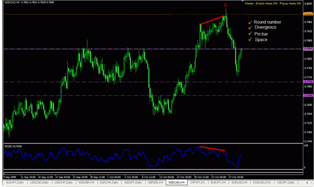Screen dimensions: 314x187
Task: Switch to the EURGBP,H4 chart tab
Action: click(86, 182)
